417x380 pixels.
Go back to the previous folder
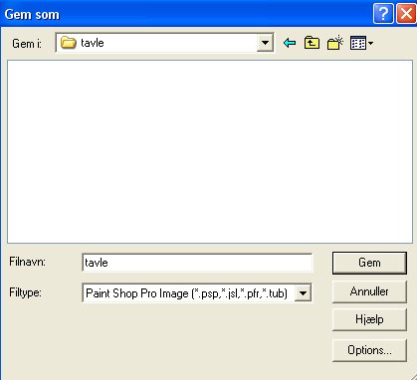(x=290, y=43)
